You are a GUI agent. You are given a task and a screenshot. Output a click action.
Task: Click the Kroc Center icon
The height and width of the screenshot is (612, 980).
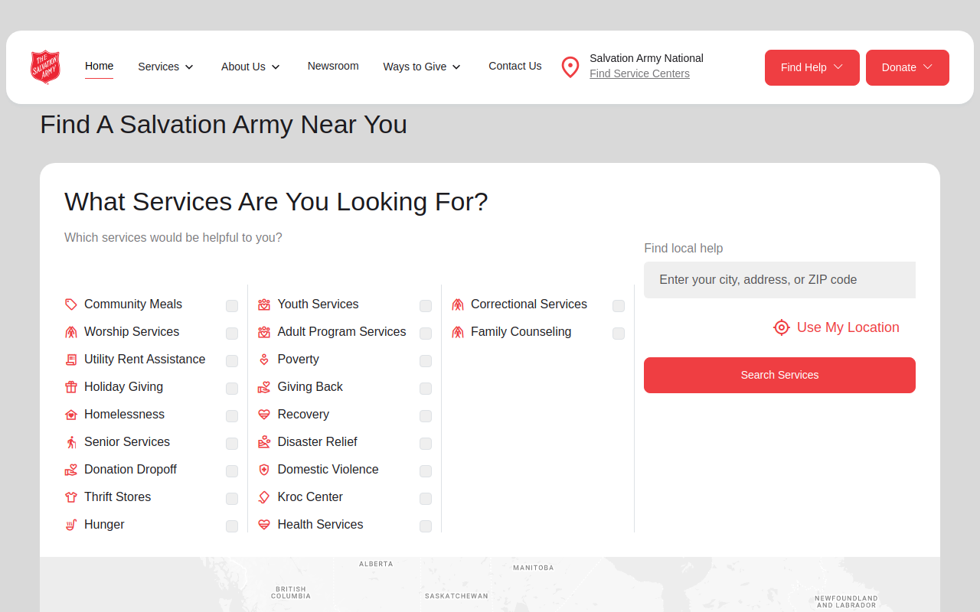tap(264, 497)
